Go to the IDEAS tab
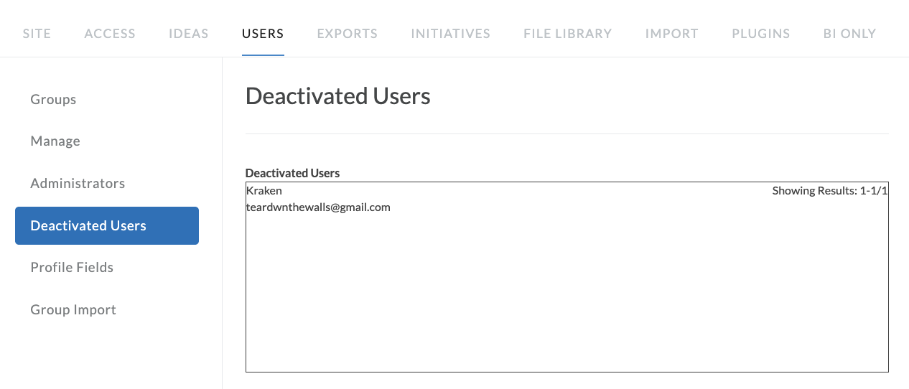 189,34
